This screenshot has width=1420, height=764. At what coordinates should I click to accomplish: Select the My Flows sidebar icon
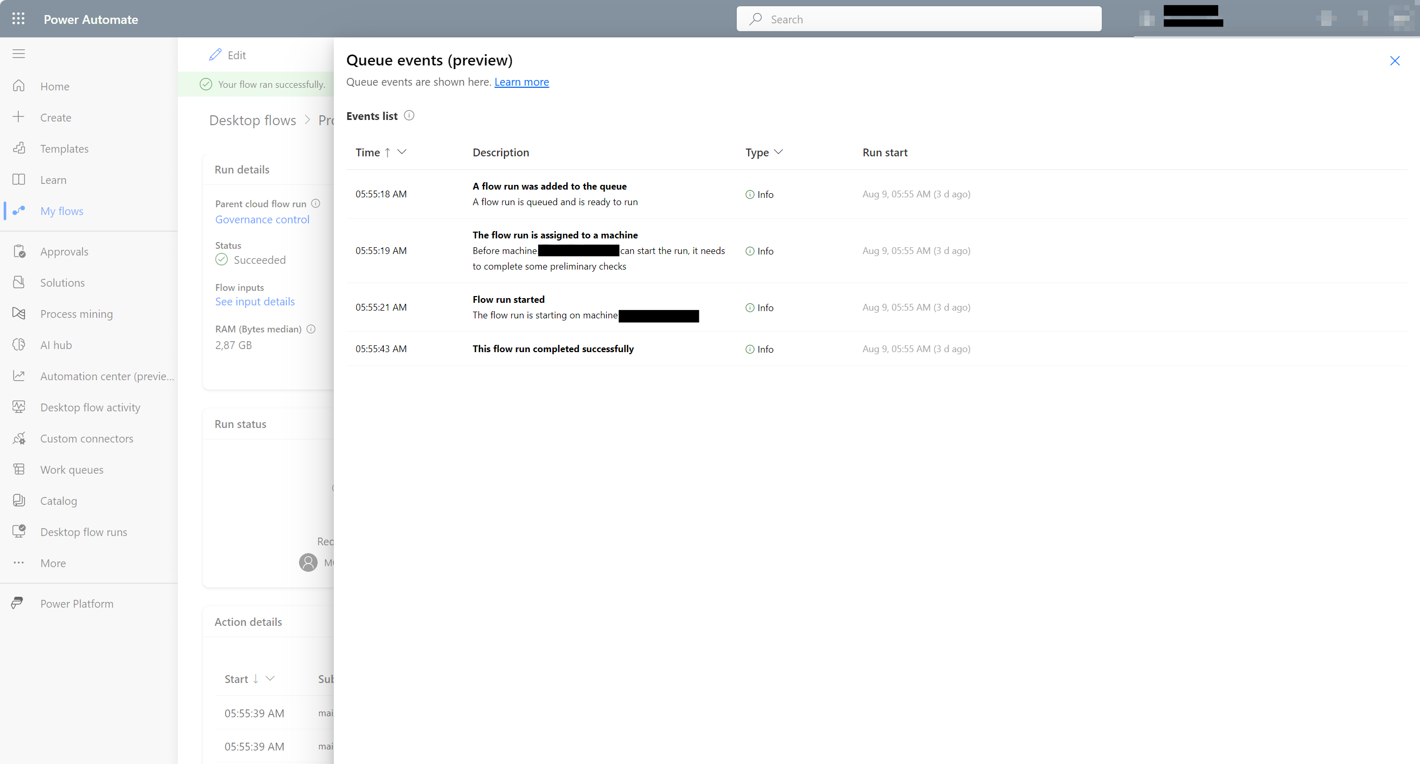point(19,210)
